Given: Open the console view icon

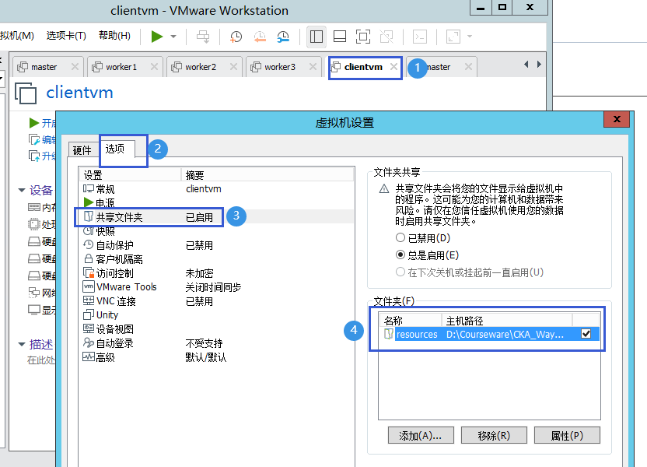Looking at the screenshot, I should pos(420,37).
